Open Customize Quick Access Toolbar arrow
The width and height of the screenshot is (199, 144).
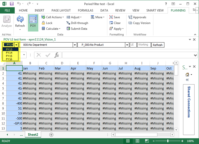click(37, 4)
